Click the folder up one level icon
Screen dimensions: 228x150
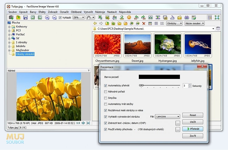coord(107,23)
